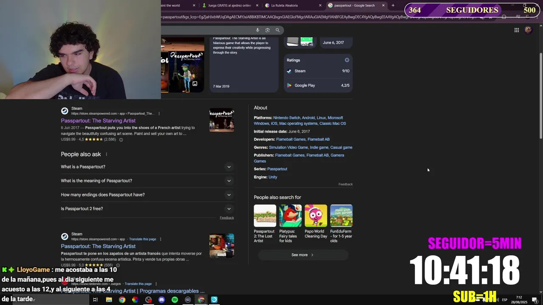Click the voice search microphone icon
This screenshot has width=543, height=305.
(257, 30)
